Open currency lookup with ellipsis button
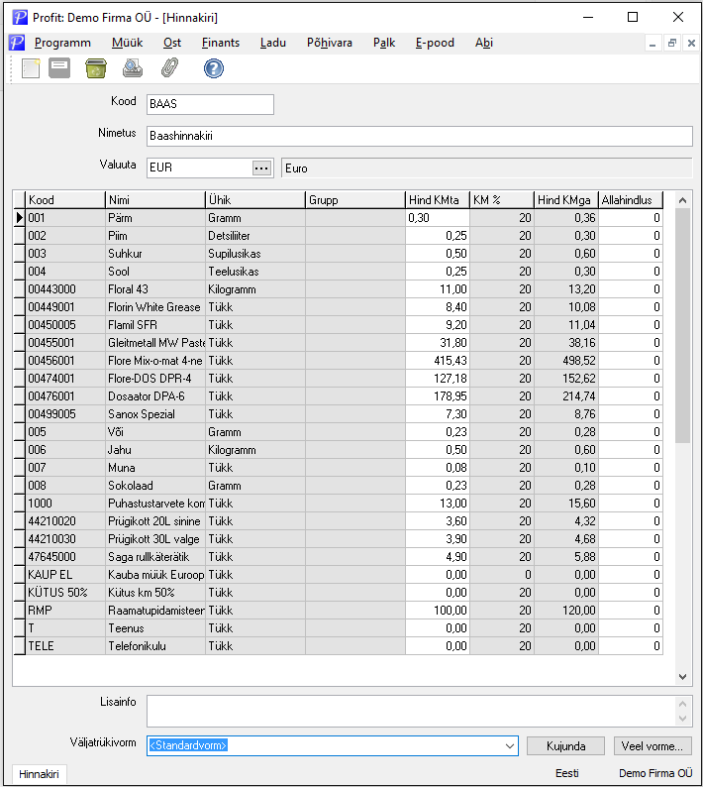Screen dimensions: 703x787 point(261,169)
